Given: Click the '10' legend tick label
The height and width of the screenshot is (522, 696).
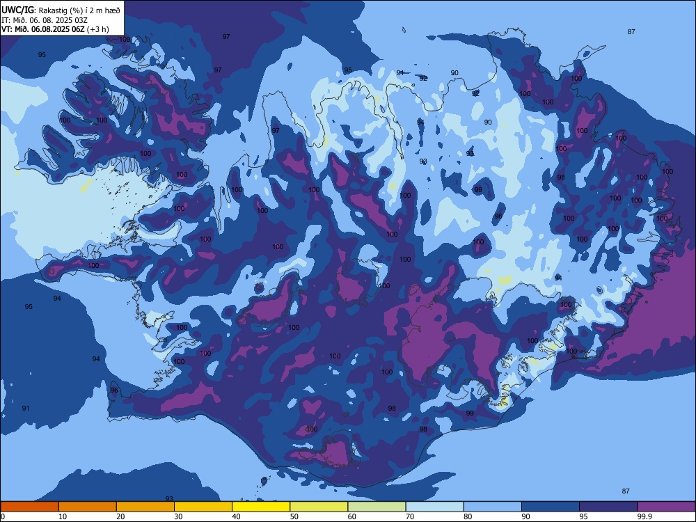Looking at the screenshot, I should (63, 516).
